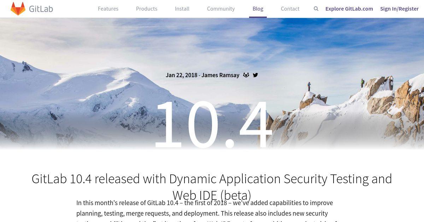This screenshot has height=222, width=424.
Task: Click the GitLab fox logo
Action: [x=18, y=9]
